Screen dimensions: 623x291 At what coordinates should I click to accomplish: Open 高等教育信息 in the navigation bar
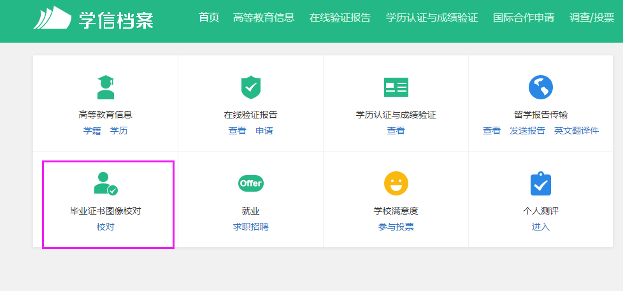coord(264,18)
